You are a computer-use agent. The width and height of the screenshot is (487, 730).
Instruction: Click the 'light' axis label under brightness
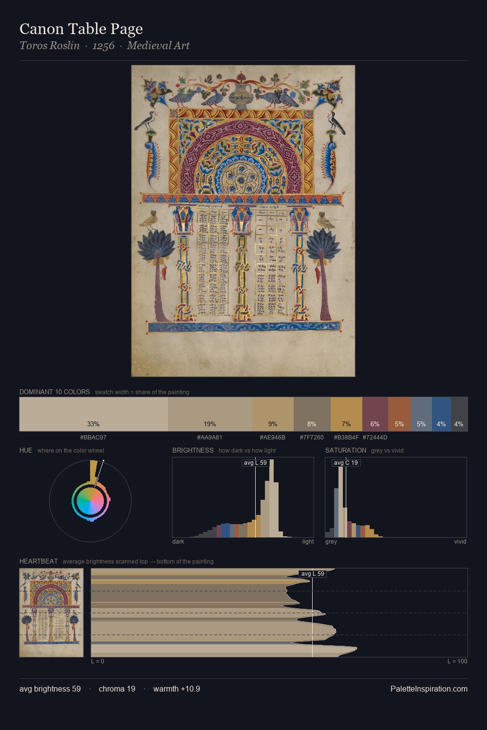308,542
